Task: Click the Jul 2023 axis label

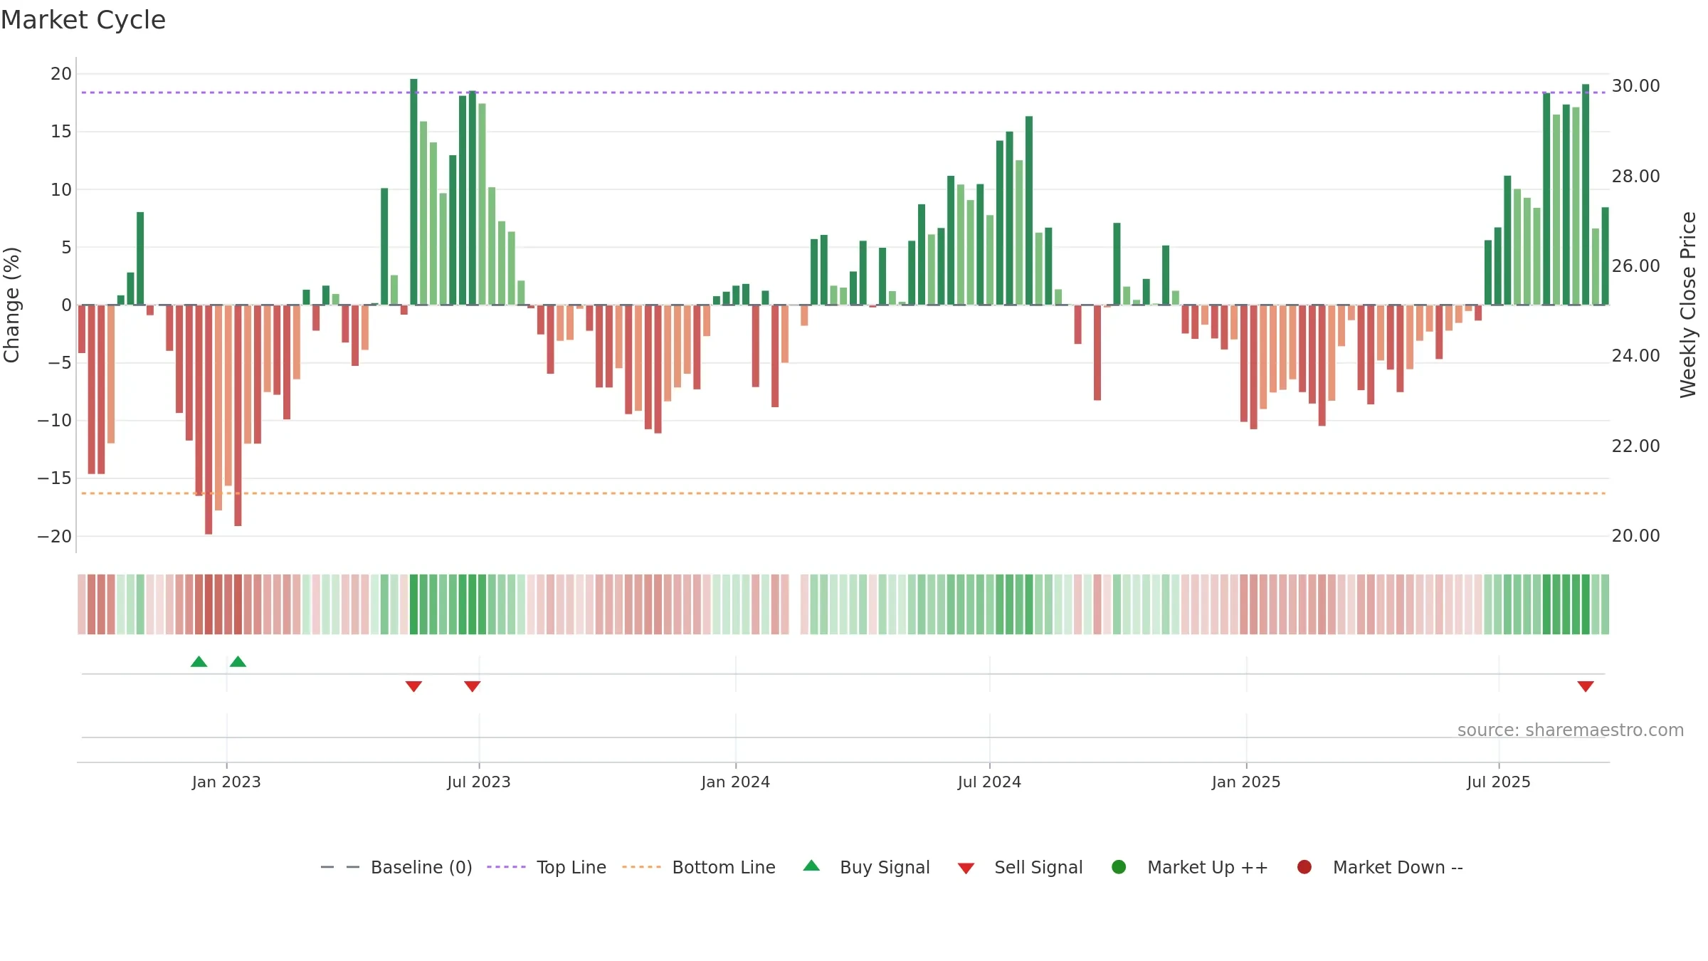Action: point(479,782)
